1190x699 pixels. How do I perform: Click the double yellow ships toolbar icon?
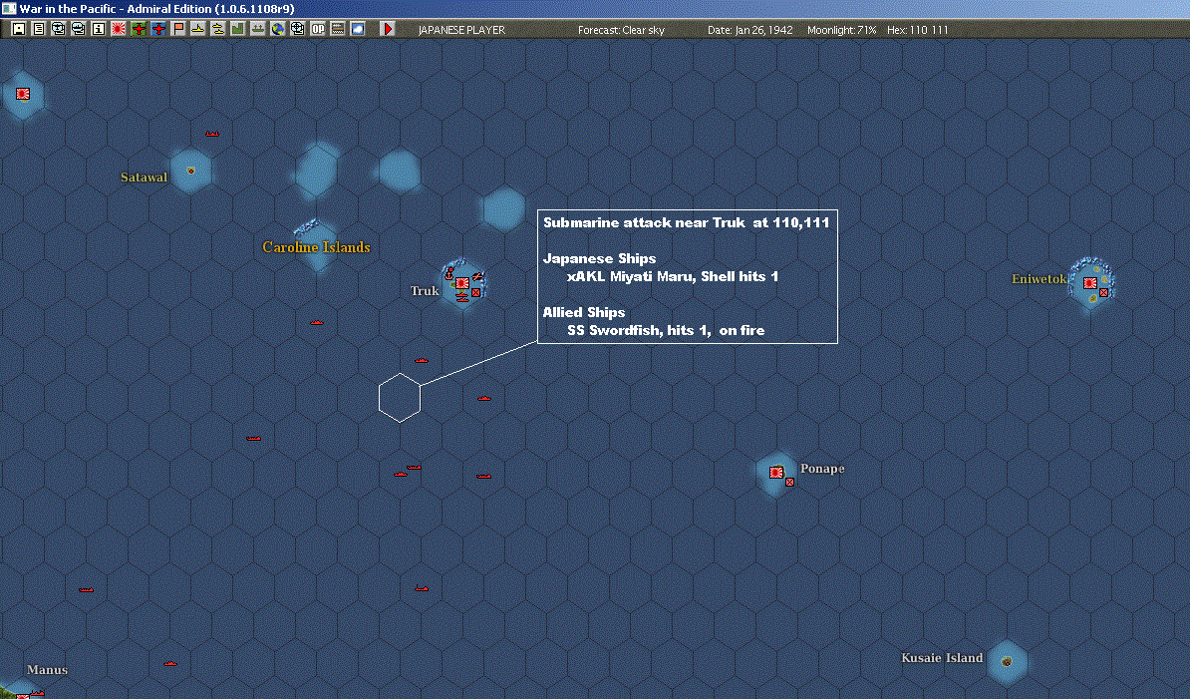tap(218, 29)
